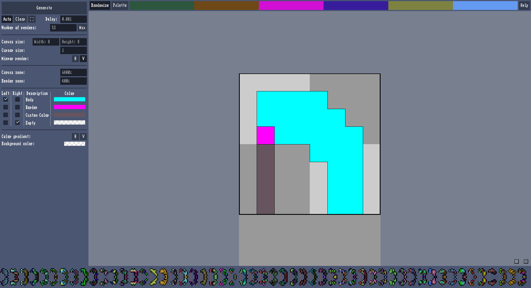Select the magenta swatch in the top palette bar
The width and height of the screenshot is (531, 288).
[291, 5]
